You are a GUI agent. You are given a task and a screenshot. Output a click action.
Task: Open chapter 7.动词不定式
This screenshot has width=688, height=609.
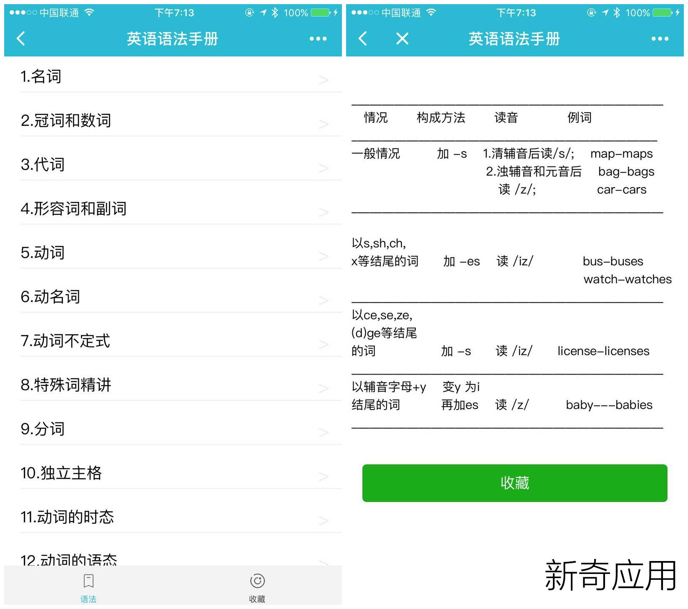(x=173, y=341)
